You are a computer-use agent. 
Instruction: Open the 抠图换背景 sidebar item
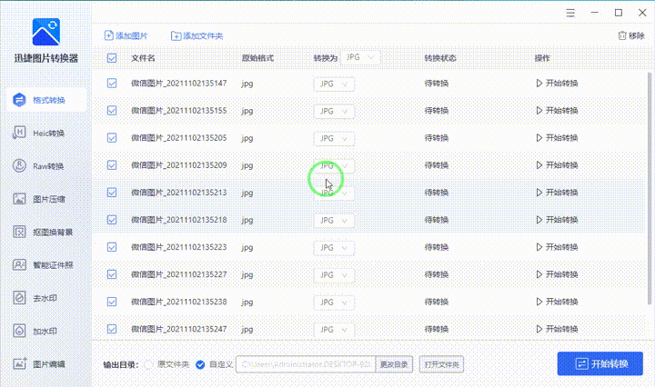coord(43,232)
